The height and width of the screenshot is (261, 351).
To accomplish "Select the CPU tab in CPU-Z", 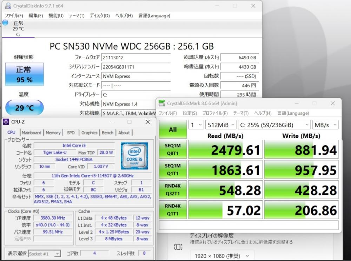I will click(12, 132).
